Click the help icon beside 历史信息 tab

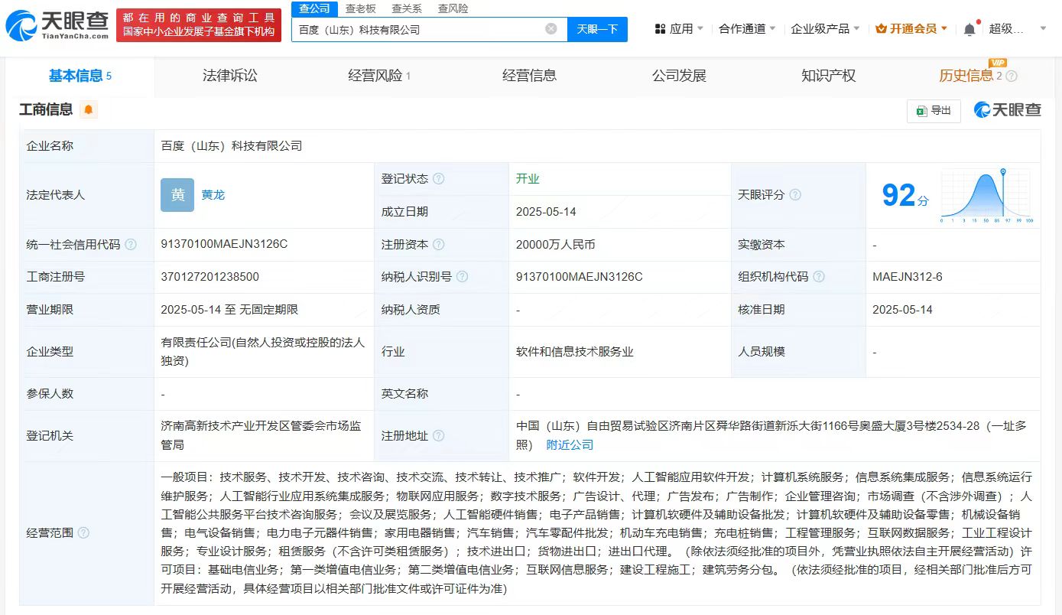1012,76
